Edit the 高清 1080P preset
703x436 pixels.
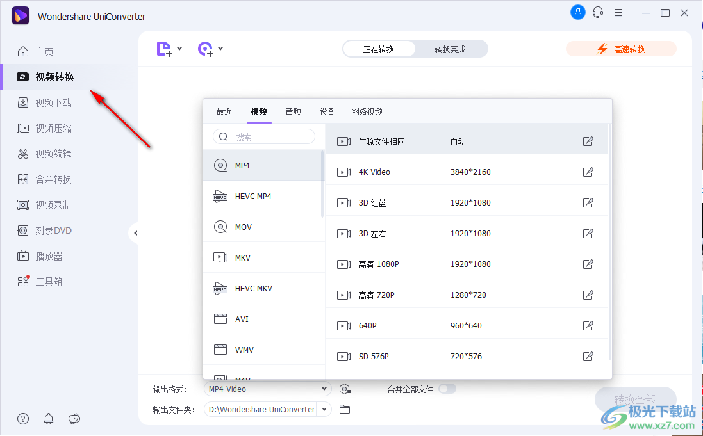(588, 264)
